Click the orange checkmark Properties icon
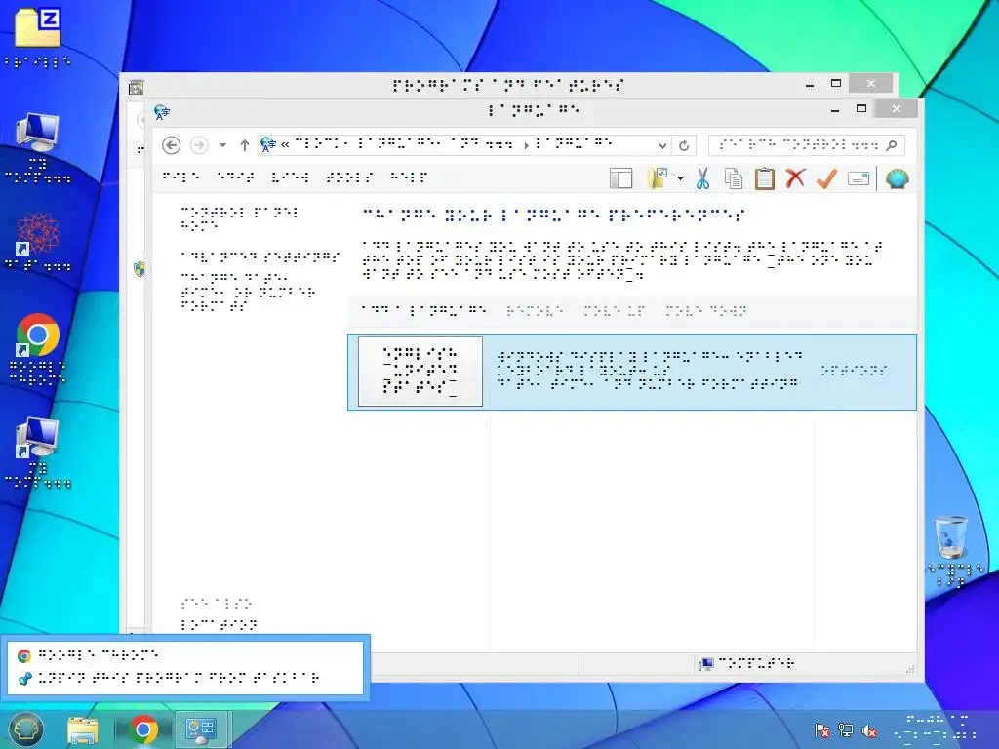The width and height of the screenshot is (999, 749). (826, 178)
